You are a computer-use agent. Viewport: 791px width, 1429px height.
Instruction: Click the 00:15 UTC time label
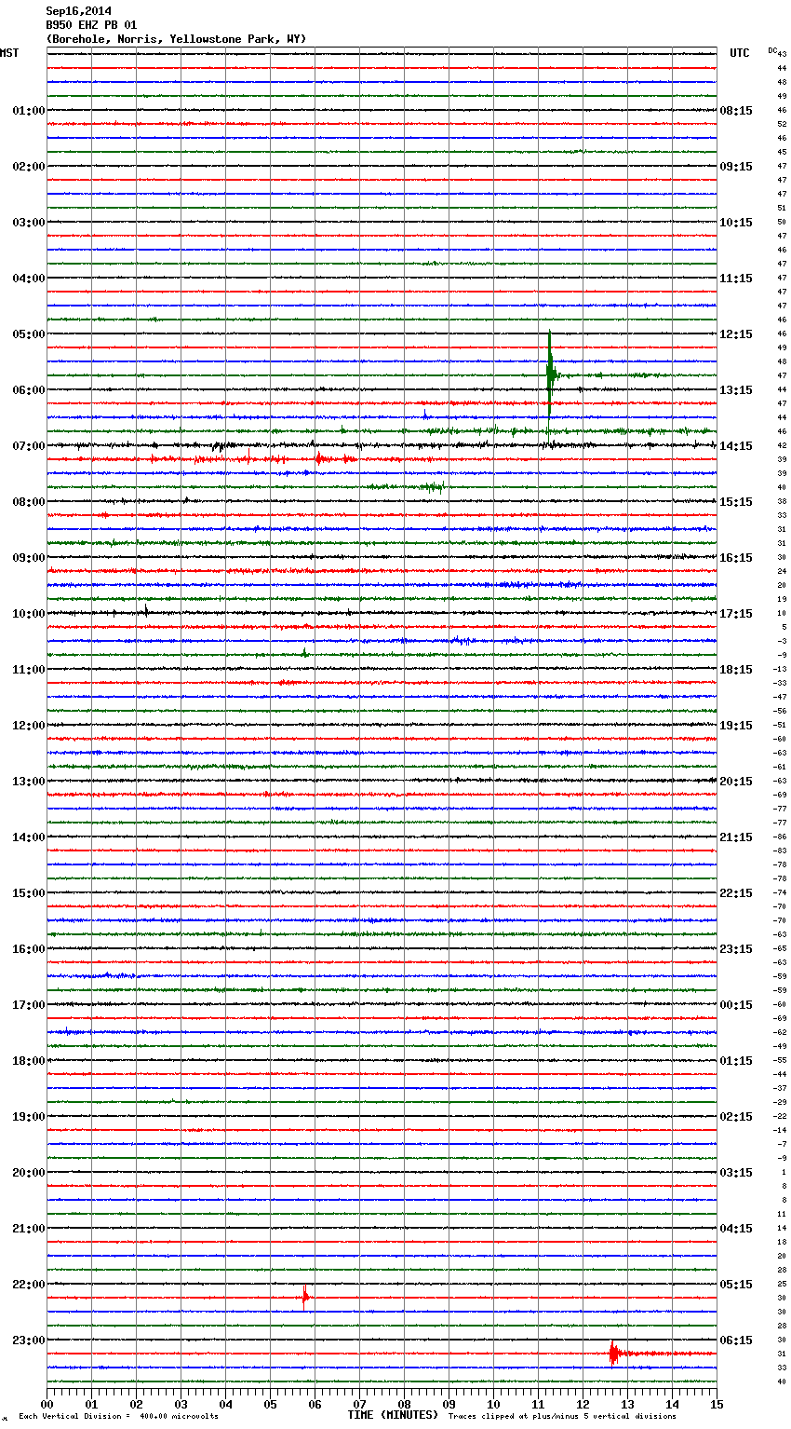coord(736,1005)
